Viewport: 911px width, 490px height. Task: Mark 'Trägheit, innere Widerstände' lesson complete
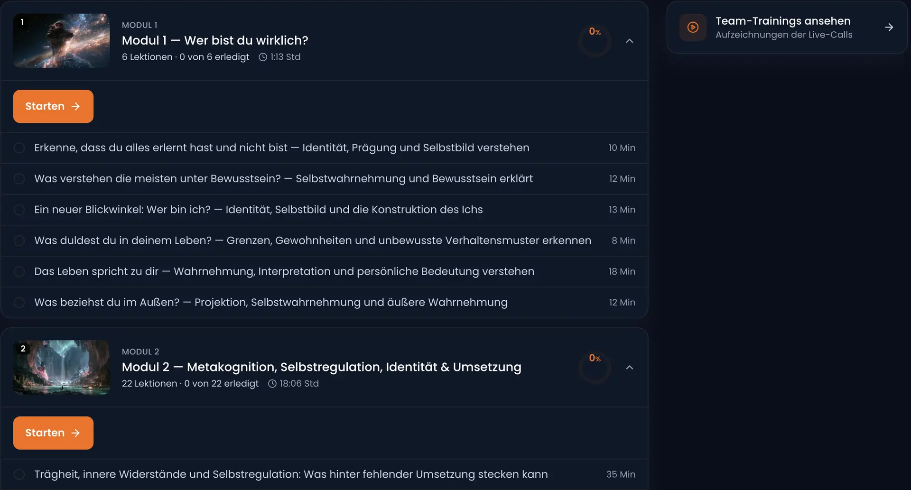pos(19,474)
